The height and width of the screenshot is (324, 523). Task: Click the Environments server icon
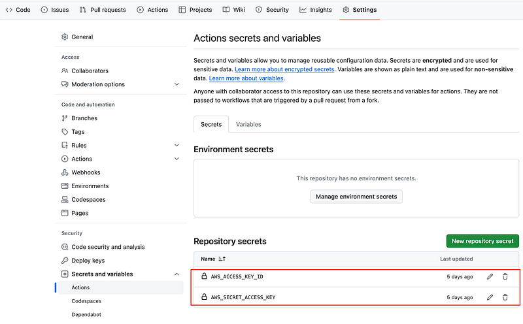tap(65, 186)
